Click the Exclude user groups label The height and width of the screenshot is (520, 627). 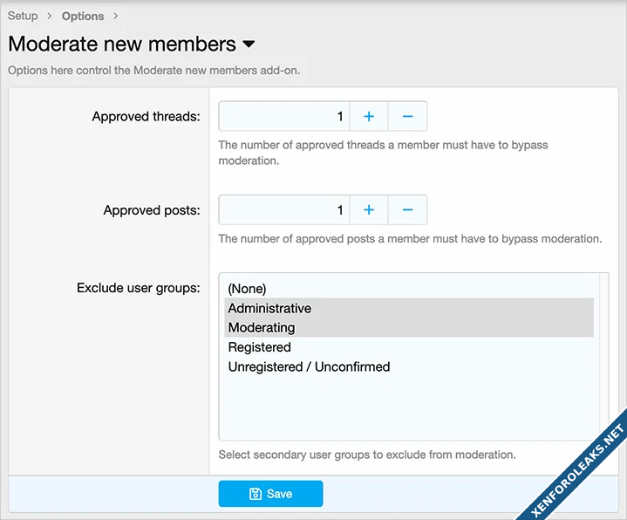[x=139, y=288]
